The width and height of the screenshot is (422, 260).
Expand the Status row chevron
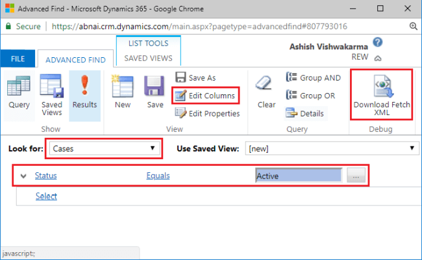point(23,176)
